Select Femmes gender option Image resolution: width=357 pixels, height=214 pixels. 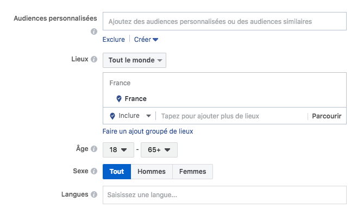[x=192, y=172]
